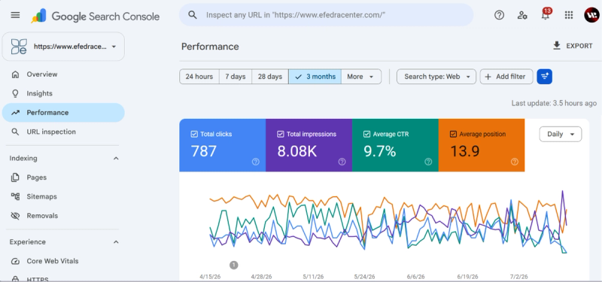Image resolution: width=602 pixels, height=282 pixels.
Task: Open the Help question mark icon
Action: click(x=499, y=15)
